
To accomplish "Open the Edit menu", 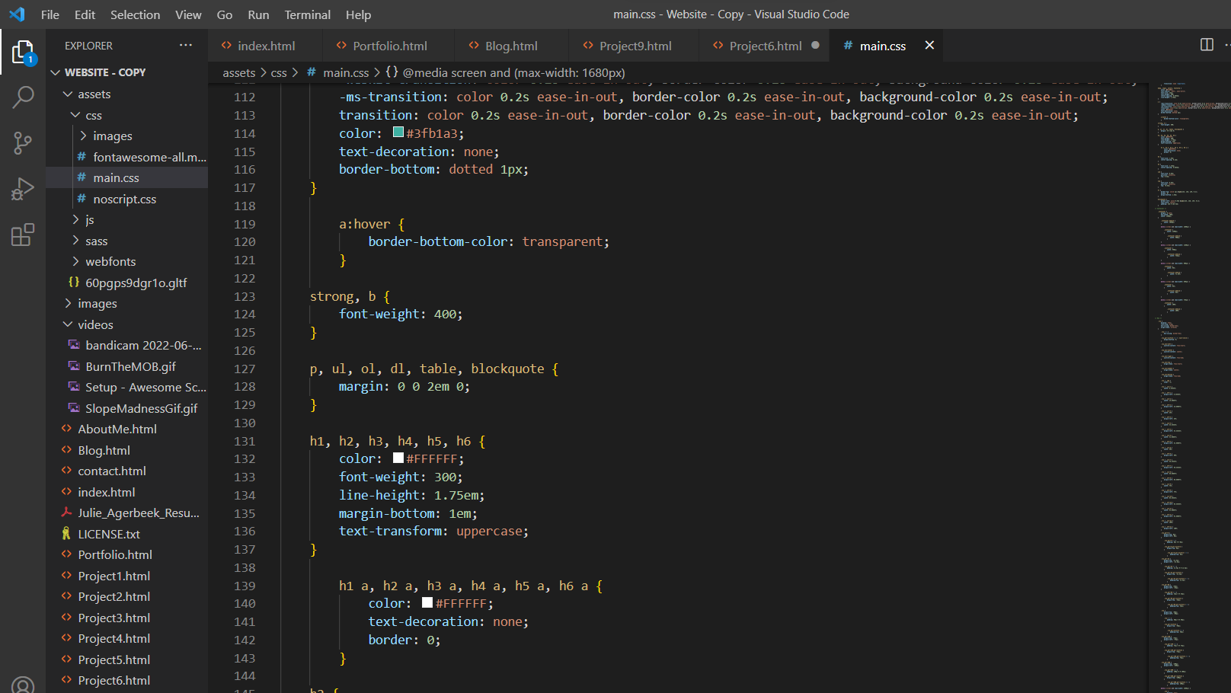I will tap(85, 14).
